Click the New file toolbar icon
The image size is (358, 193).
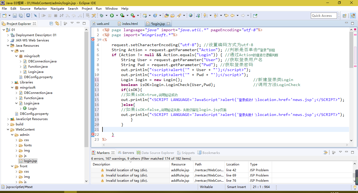pyautogui.click(x=5, y=15)
